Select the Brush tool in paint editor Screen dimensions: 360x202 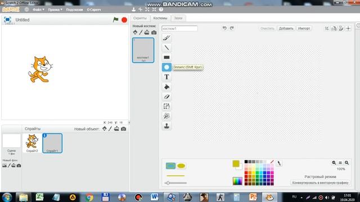pyautogui.click(x=166, y=38)
